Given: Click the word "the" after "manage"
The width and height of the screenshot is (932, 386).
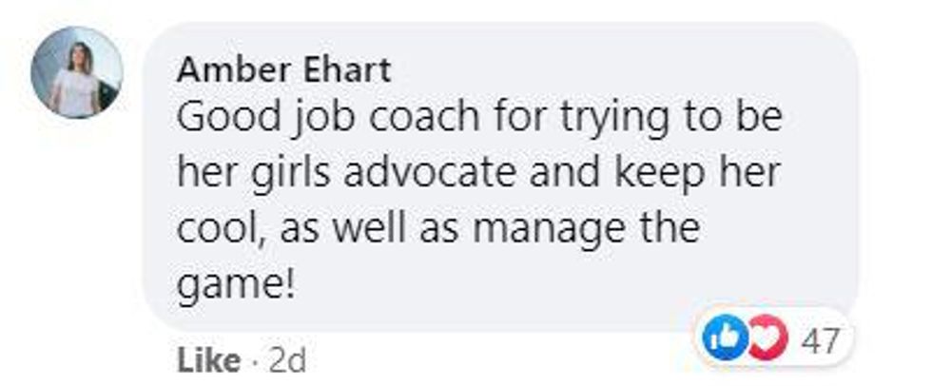Looking at the screenshot, I should 667,230.
